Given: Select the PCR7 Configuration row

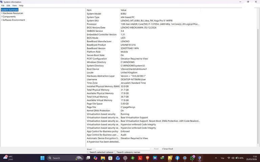Looking at the screenshot, I should [144, 59].
